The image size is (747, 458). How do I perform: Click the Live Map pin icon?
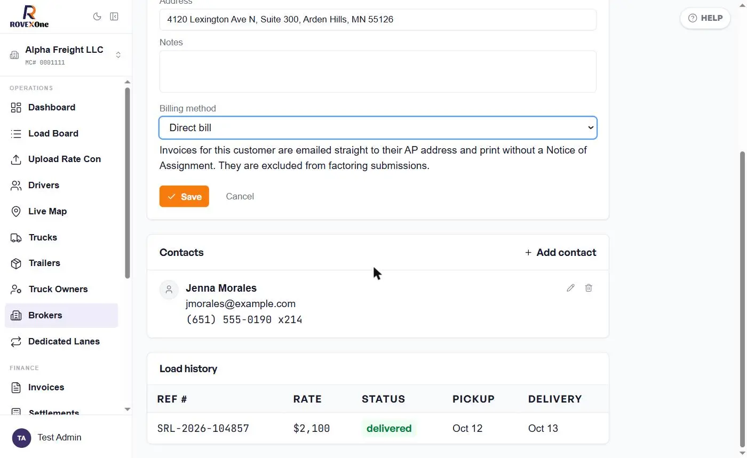(x=16, y=212)
